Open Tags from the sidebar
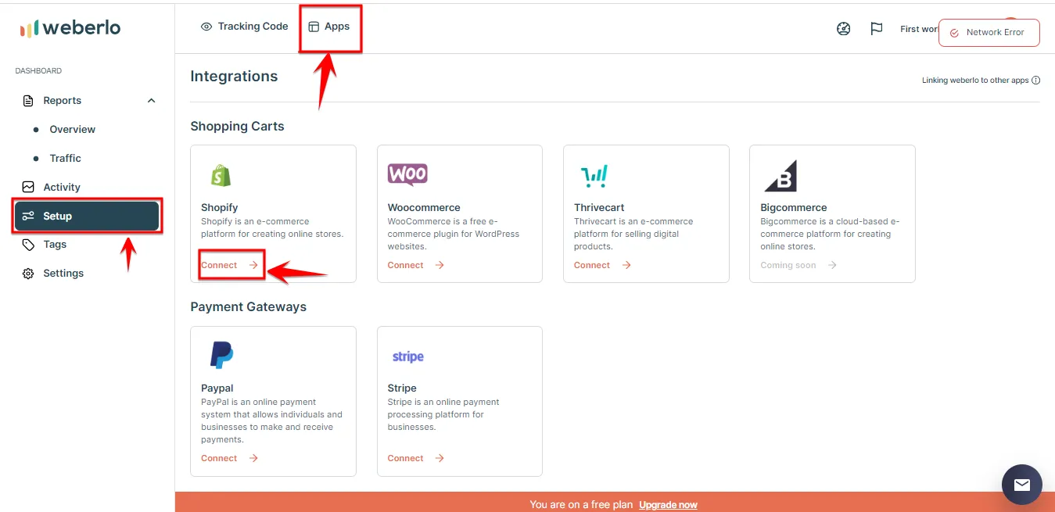Viewport: 1055px width, 512px height. [55, 245]
